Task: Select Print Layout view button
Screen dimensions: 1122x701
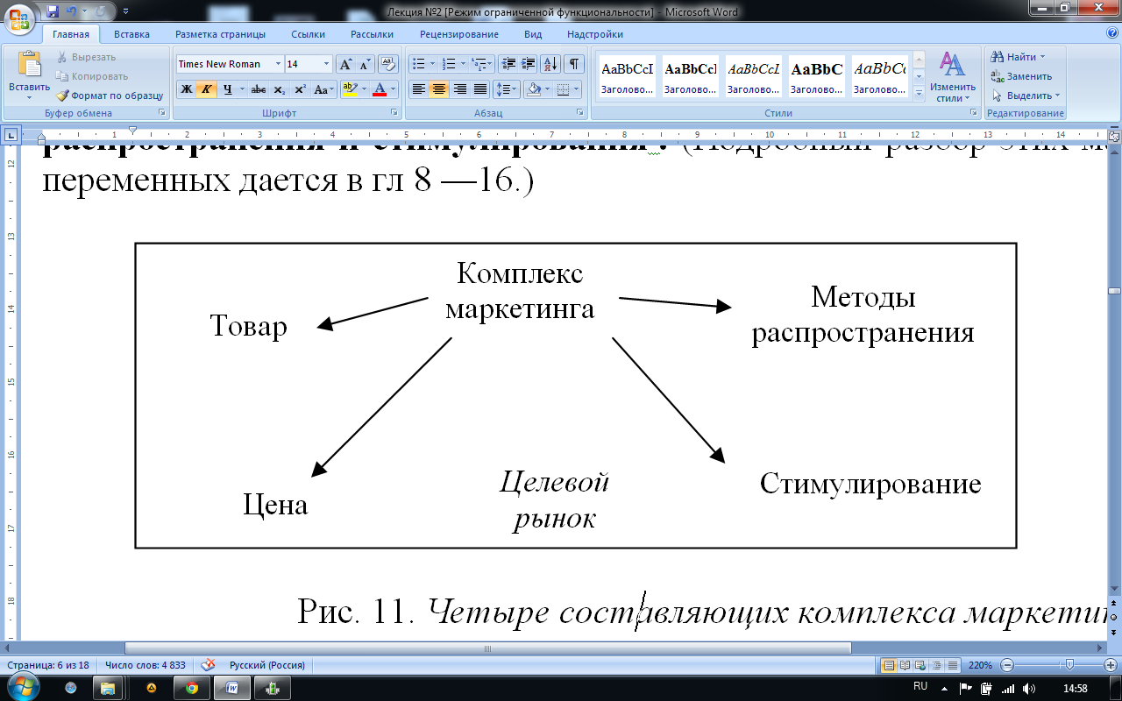Action: click(889, 665)
